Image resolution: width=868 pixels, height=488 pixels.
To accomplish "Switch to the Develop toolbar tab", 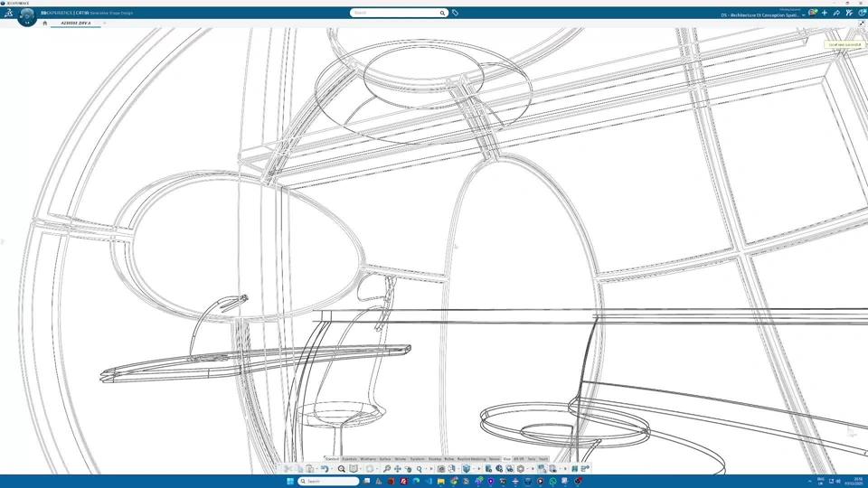I will coord(435,459).
